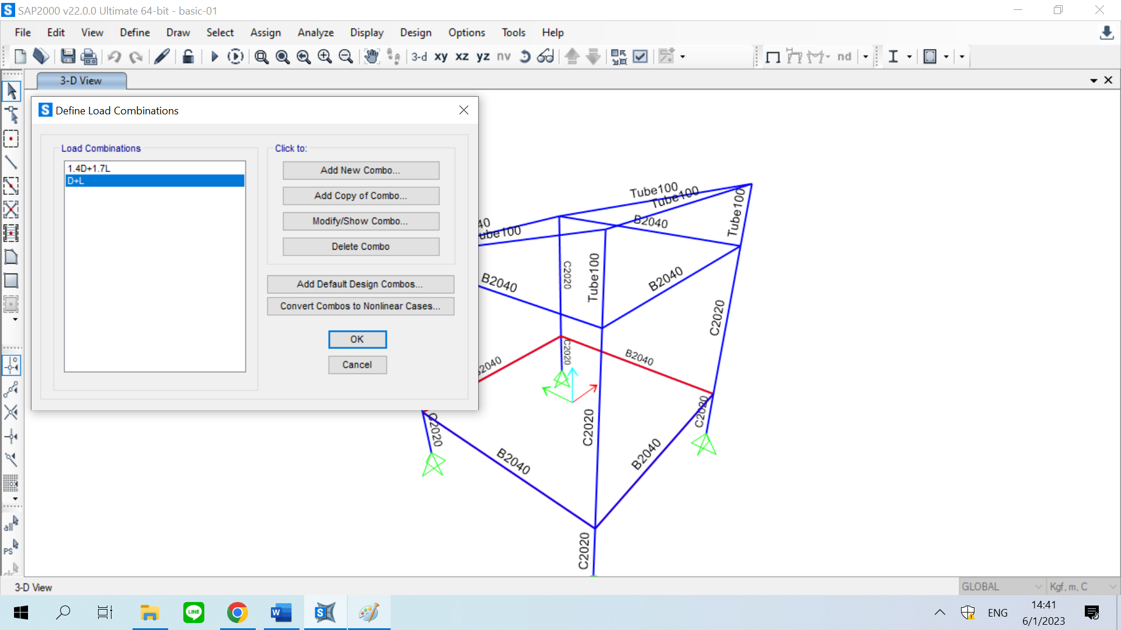Click the Save model icon
This screenshot has width=1121, height=630.
68,57
